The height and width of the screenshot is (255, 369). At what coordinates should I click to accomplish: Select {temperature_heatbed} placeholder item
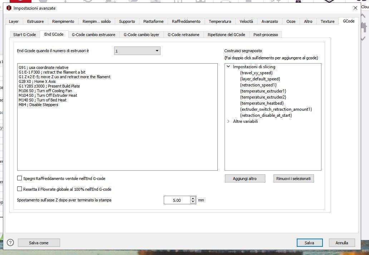pos(262,103)
